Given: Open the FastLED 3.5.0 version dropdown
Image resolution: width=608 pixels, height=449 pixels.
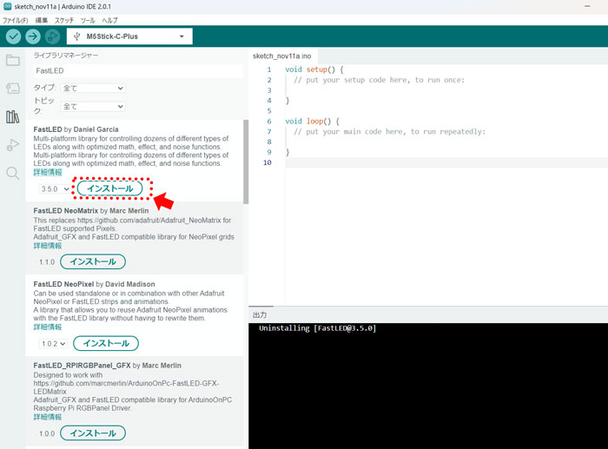Looking at the screenshot, I should [x=55, y=188].
